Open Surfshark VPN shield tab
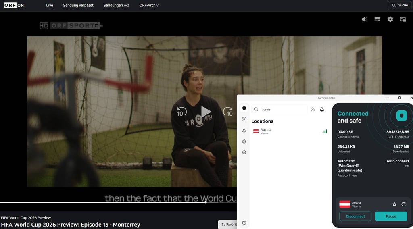 pyautogui.click(x=244, y=108)
